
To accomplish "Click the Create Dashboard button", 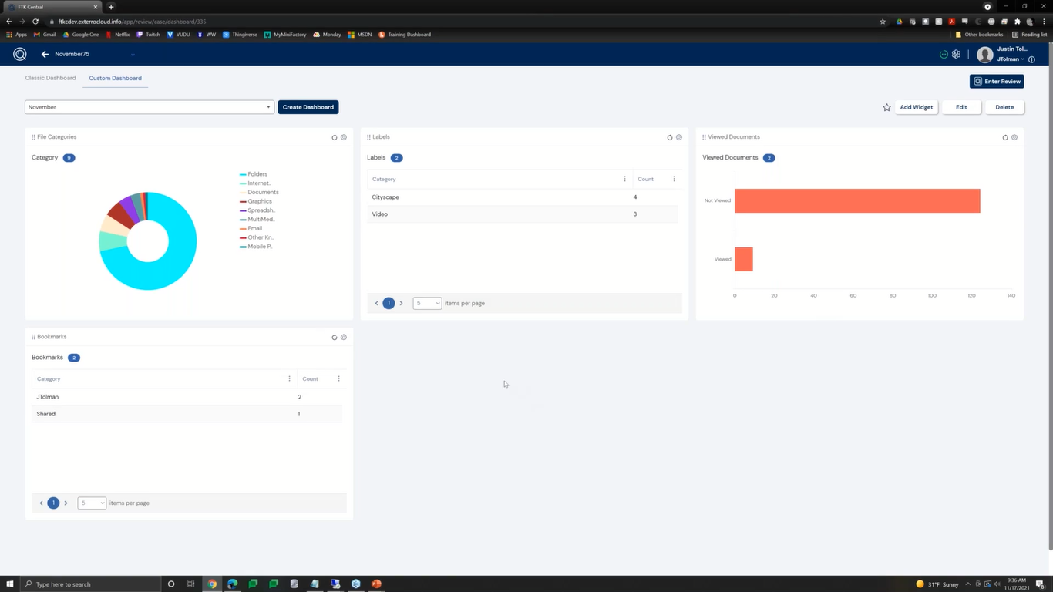I will [x=308, y=107].
